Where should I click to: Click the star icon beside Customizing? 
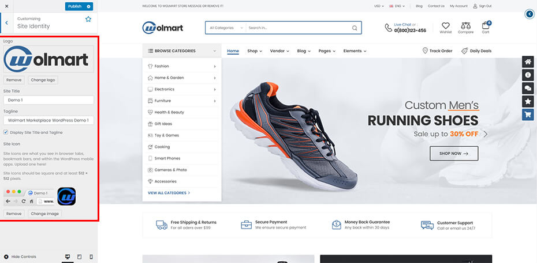point(88,19)
